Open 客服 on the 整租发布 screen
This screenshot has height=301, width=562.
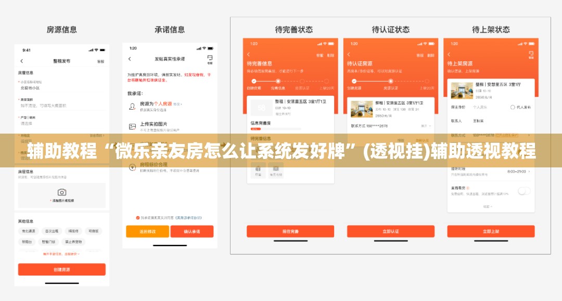pyautogui.click(x=101, y=61)
